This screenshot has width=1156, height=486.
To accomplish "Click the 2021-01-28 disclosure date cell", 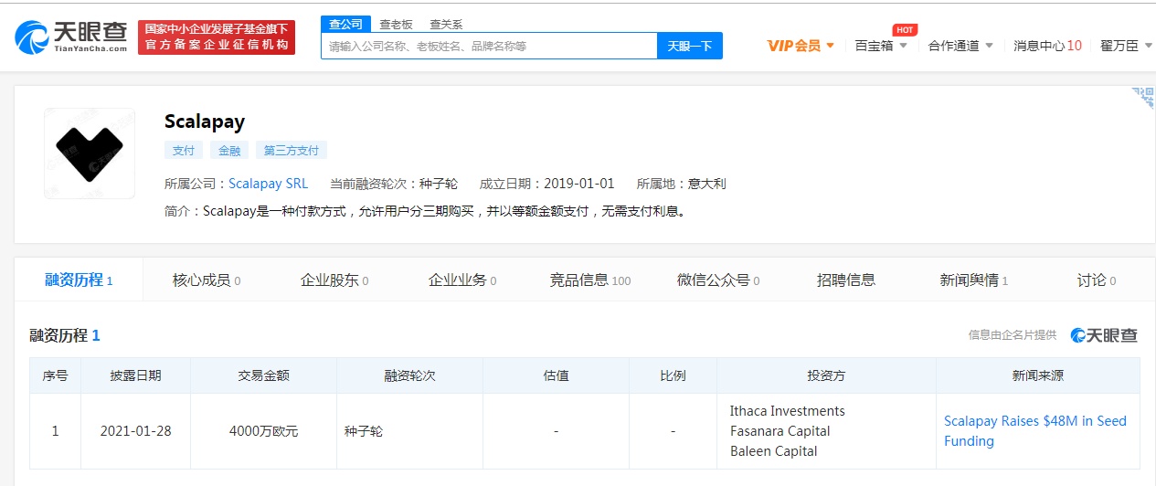I will coord(135,431).
